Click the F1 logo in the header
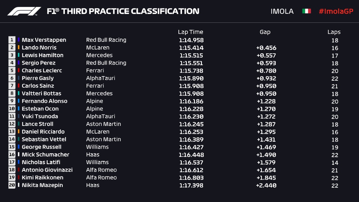Image resolution: width=359 pixels, height=202 pixels. [24, 11]
